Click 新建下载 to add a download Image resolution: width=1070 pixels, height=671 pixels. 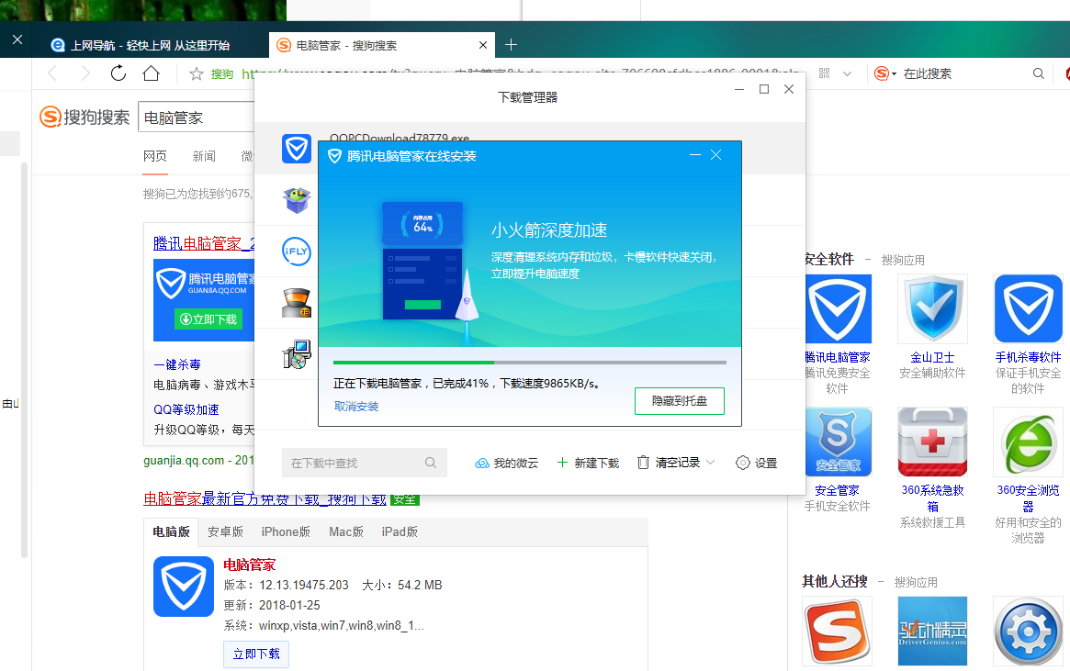(588, 463)
